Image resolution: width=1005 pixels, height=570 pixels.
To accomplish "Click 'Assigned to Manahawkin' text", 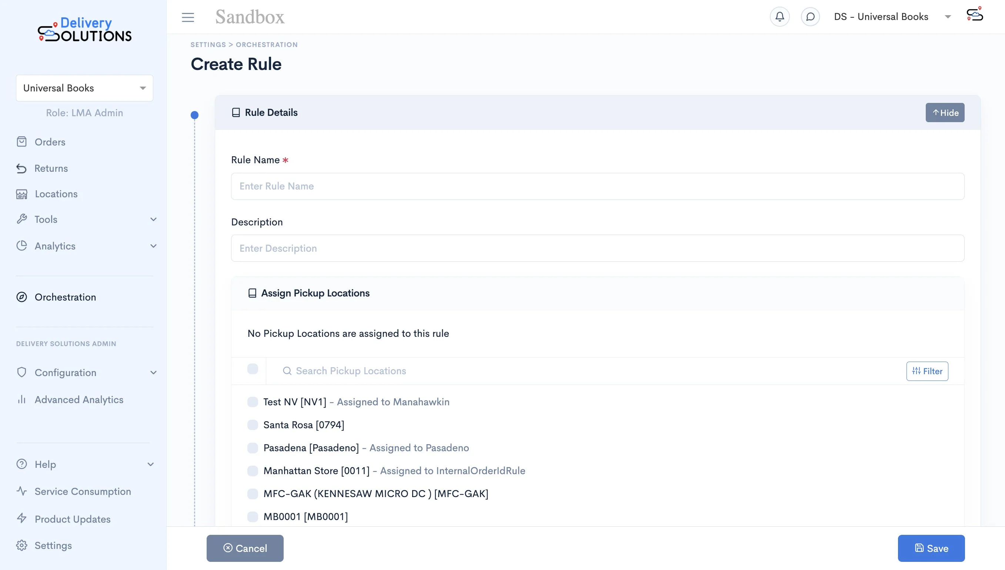I will (393, 402).
